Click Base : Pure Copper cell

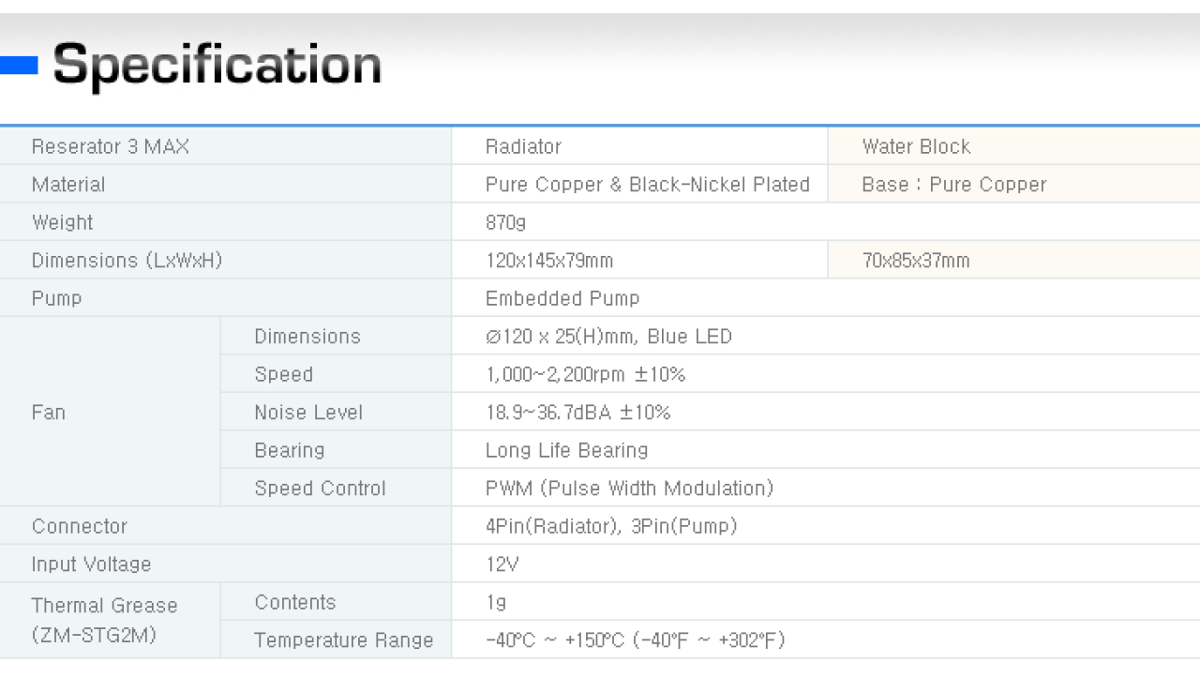point(953,185)
